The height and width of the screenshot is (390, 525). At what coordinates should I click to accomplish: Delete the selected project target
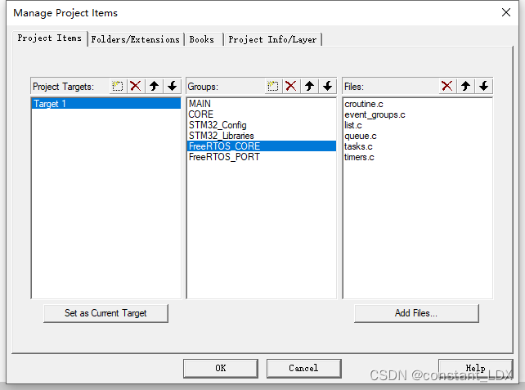pos(136,86)
